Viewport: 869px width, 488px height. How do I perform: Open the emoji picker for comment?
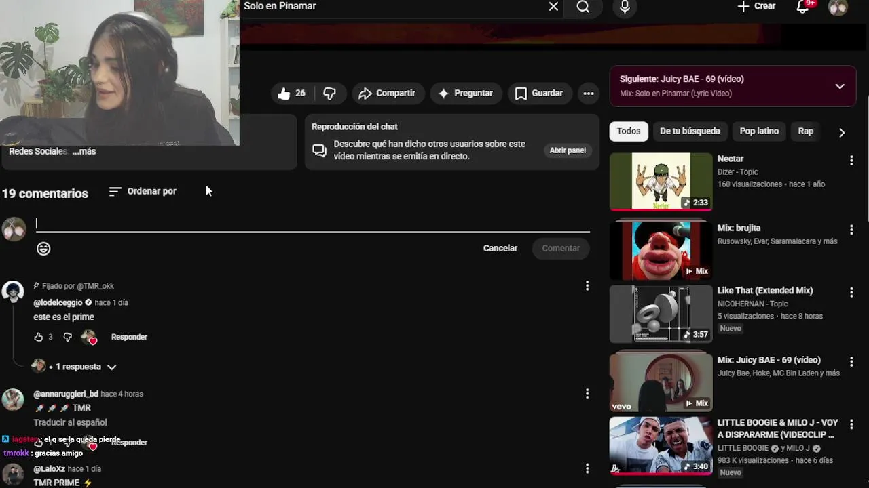(43, 249)
